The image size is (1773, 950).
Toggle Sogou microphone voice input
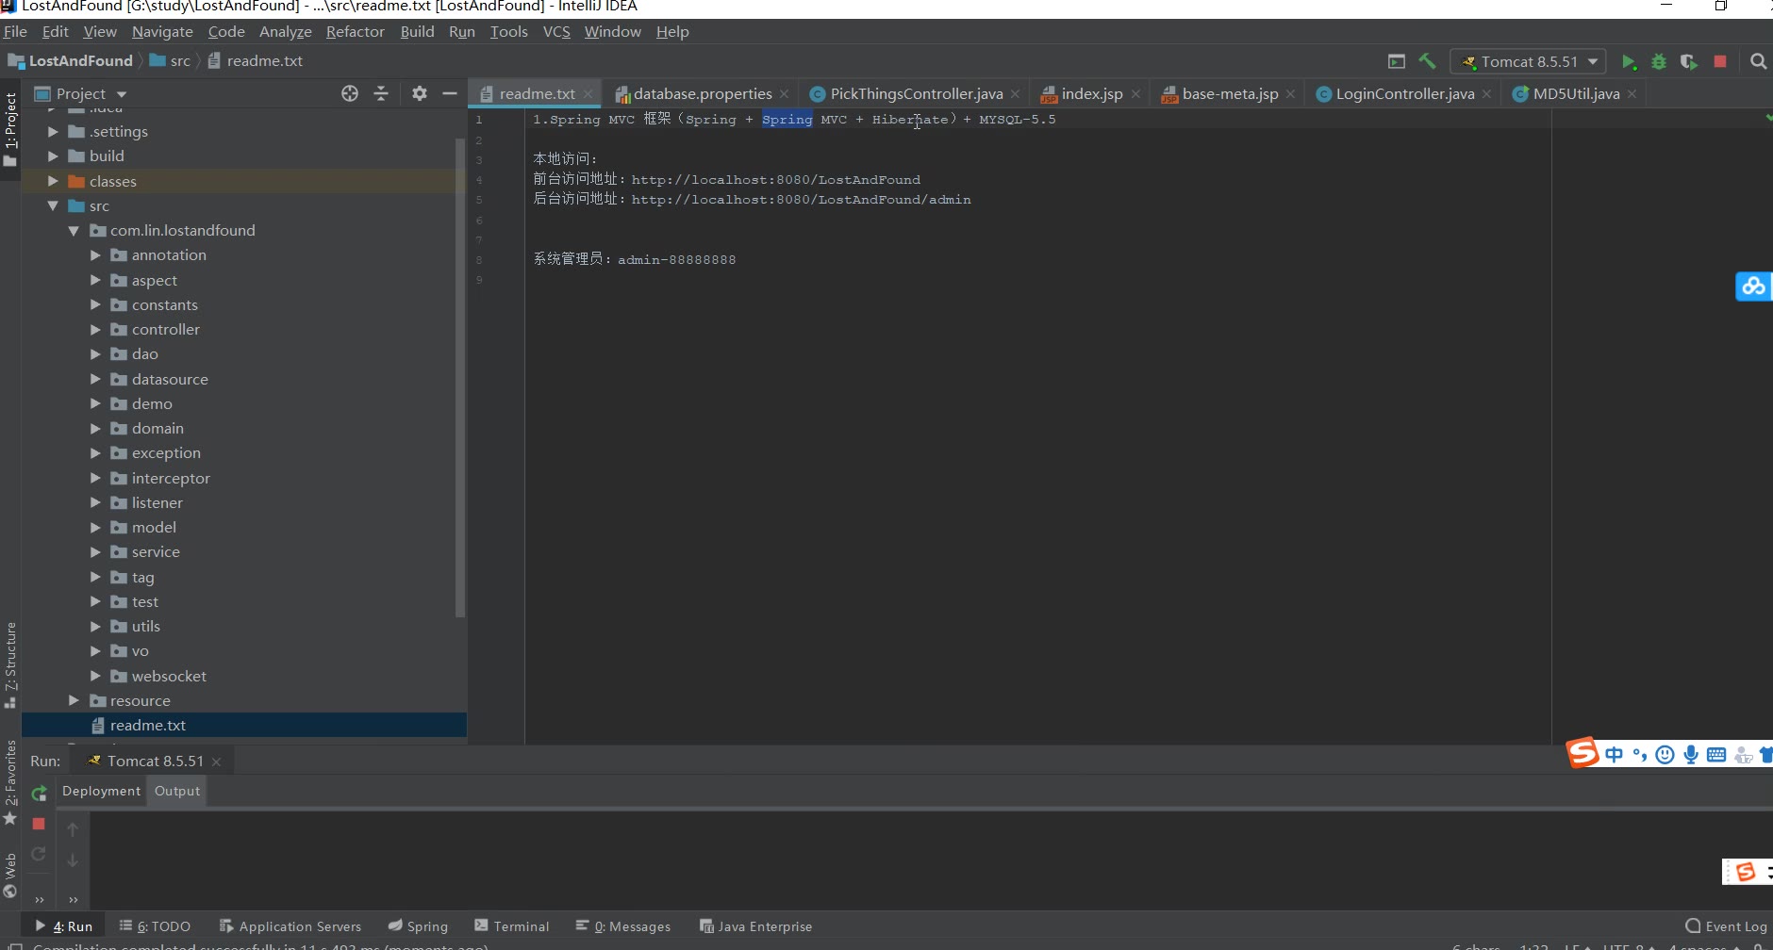click(x=1691, y=754)
